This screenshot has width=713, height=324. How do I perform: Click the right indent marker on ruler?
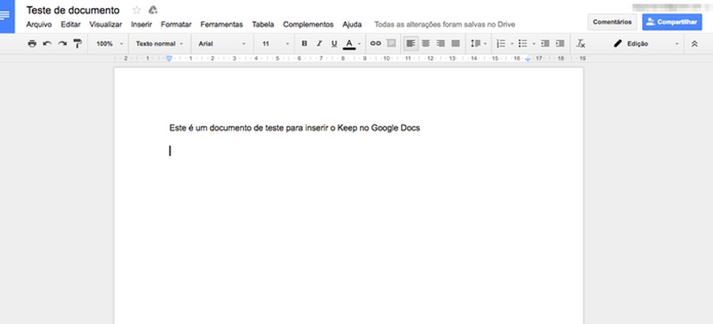tap(528, 59)
